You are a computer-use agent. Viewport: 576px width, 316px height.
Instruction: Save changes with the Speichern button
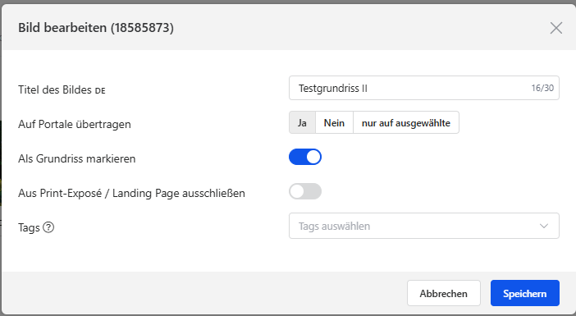524,293
